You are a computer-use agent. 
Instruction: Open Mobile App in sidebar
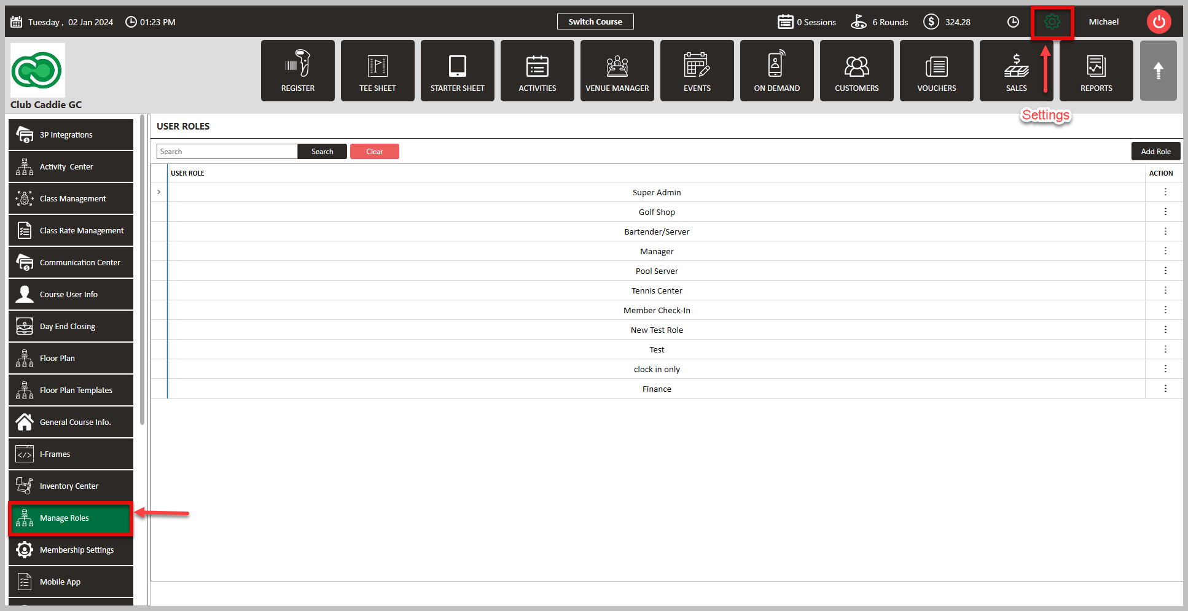71,582
